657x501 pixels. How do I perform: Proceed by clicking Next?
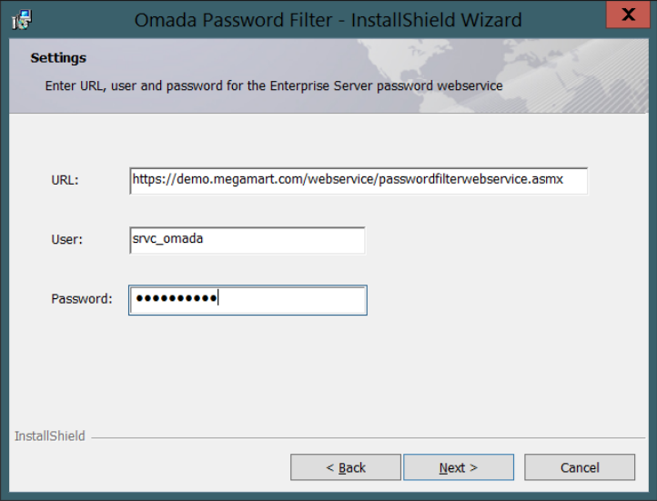coord(459,467)
